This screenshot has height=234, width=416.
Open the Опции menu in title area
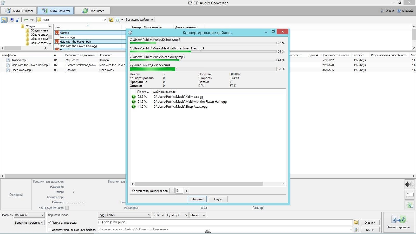(x=387, y=11)
